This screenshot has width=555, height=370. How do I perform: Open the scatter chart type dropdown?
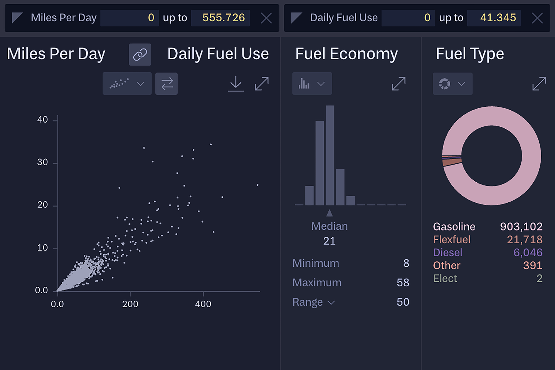coord(127,84)
